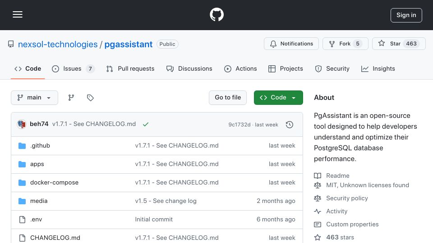Viewport: 433px width, 243px height.
Task: Star the pgassistant repository
Action: pyautogui.click(x=399, y=44)
